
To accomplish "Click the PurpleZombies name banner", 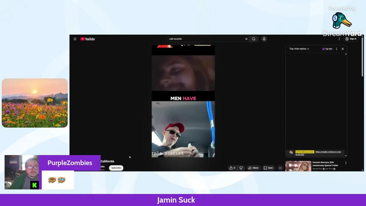I will pyautogui.click(x=70, y=163).
